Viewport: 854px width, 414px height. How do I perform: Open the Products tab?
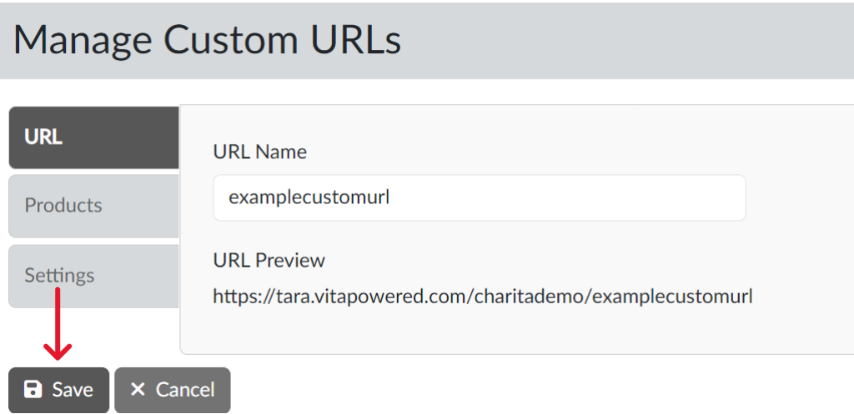point(93,206)
